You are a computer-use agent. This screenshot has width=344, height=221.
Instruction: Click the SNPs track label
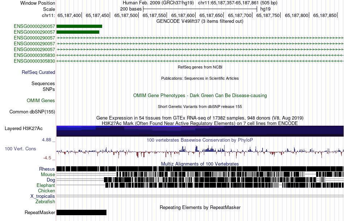(49, 89)
